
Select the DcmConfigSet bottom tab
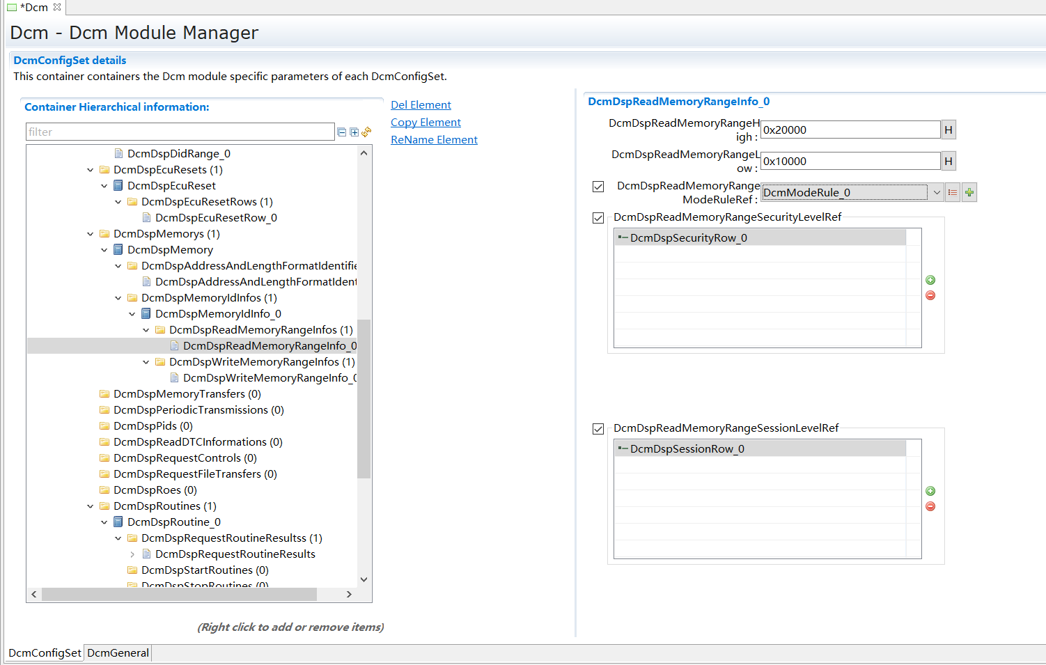[45, 652]
